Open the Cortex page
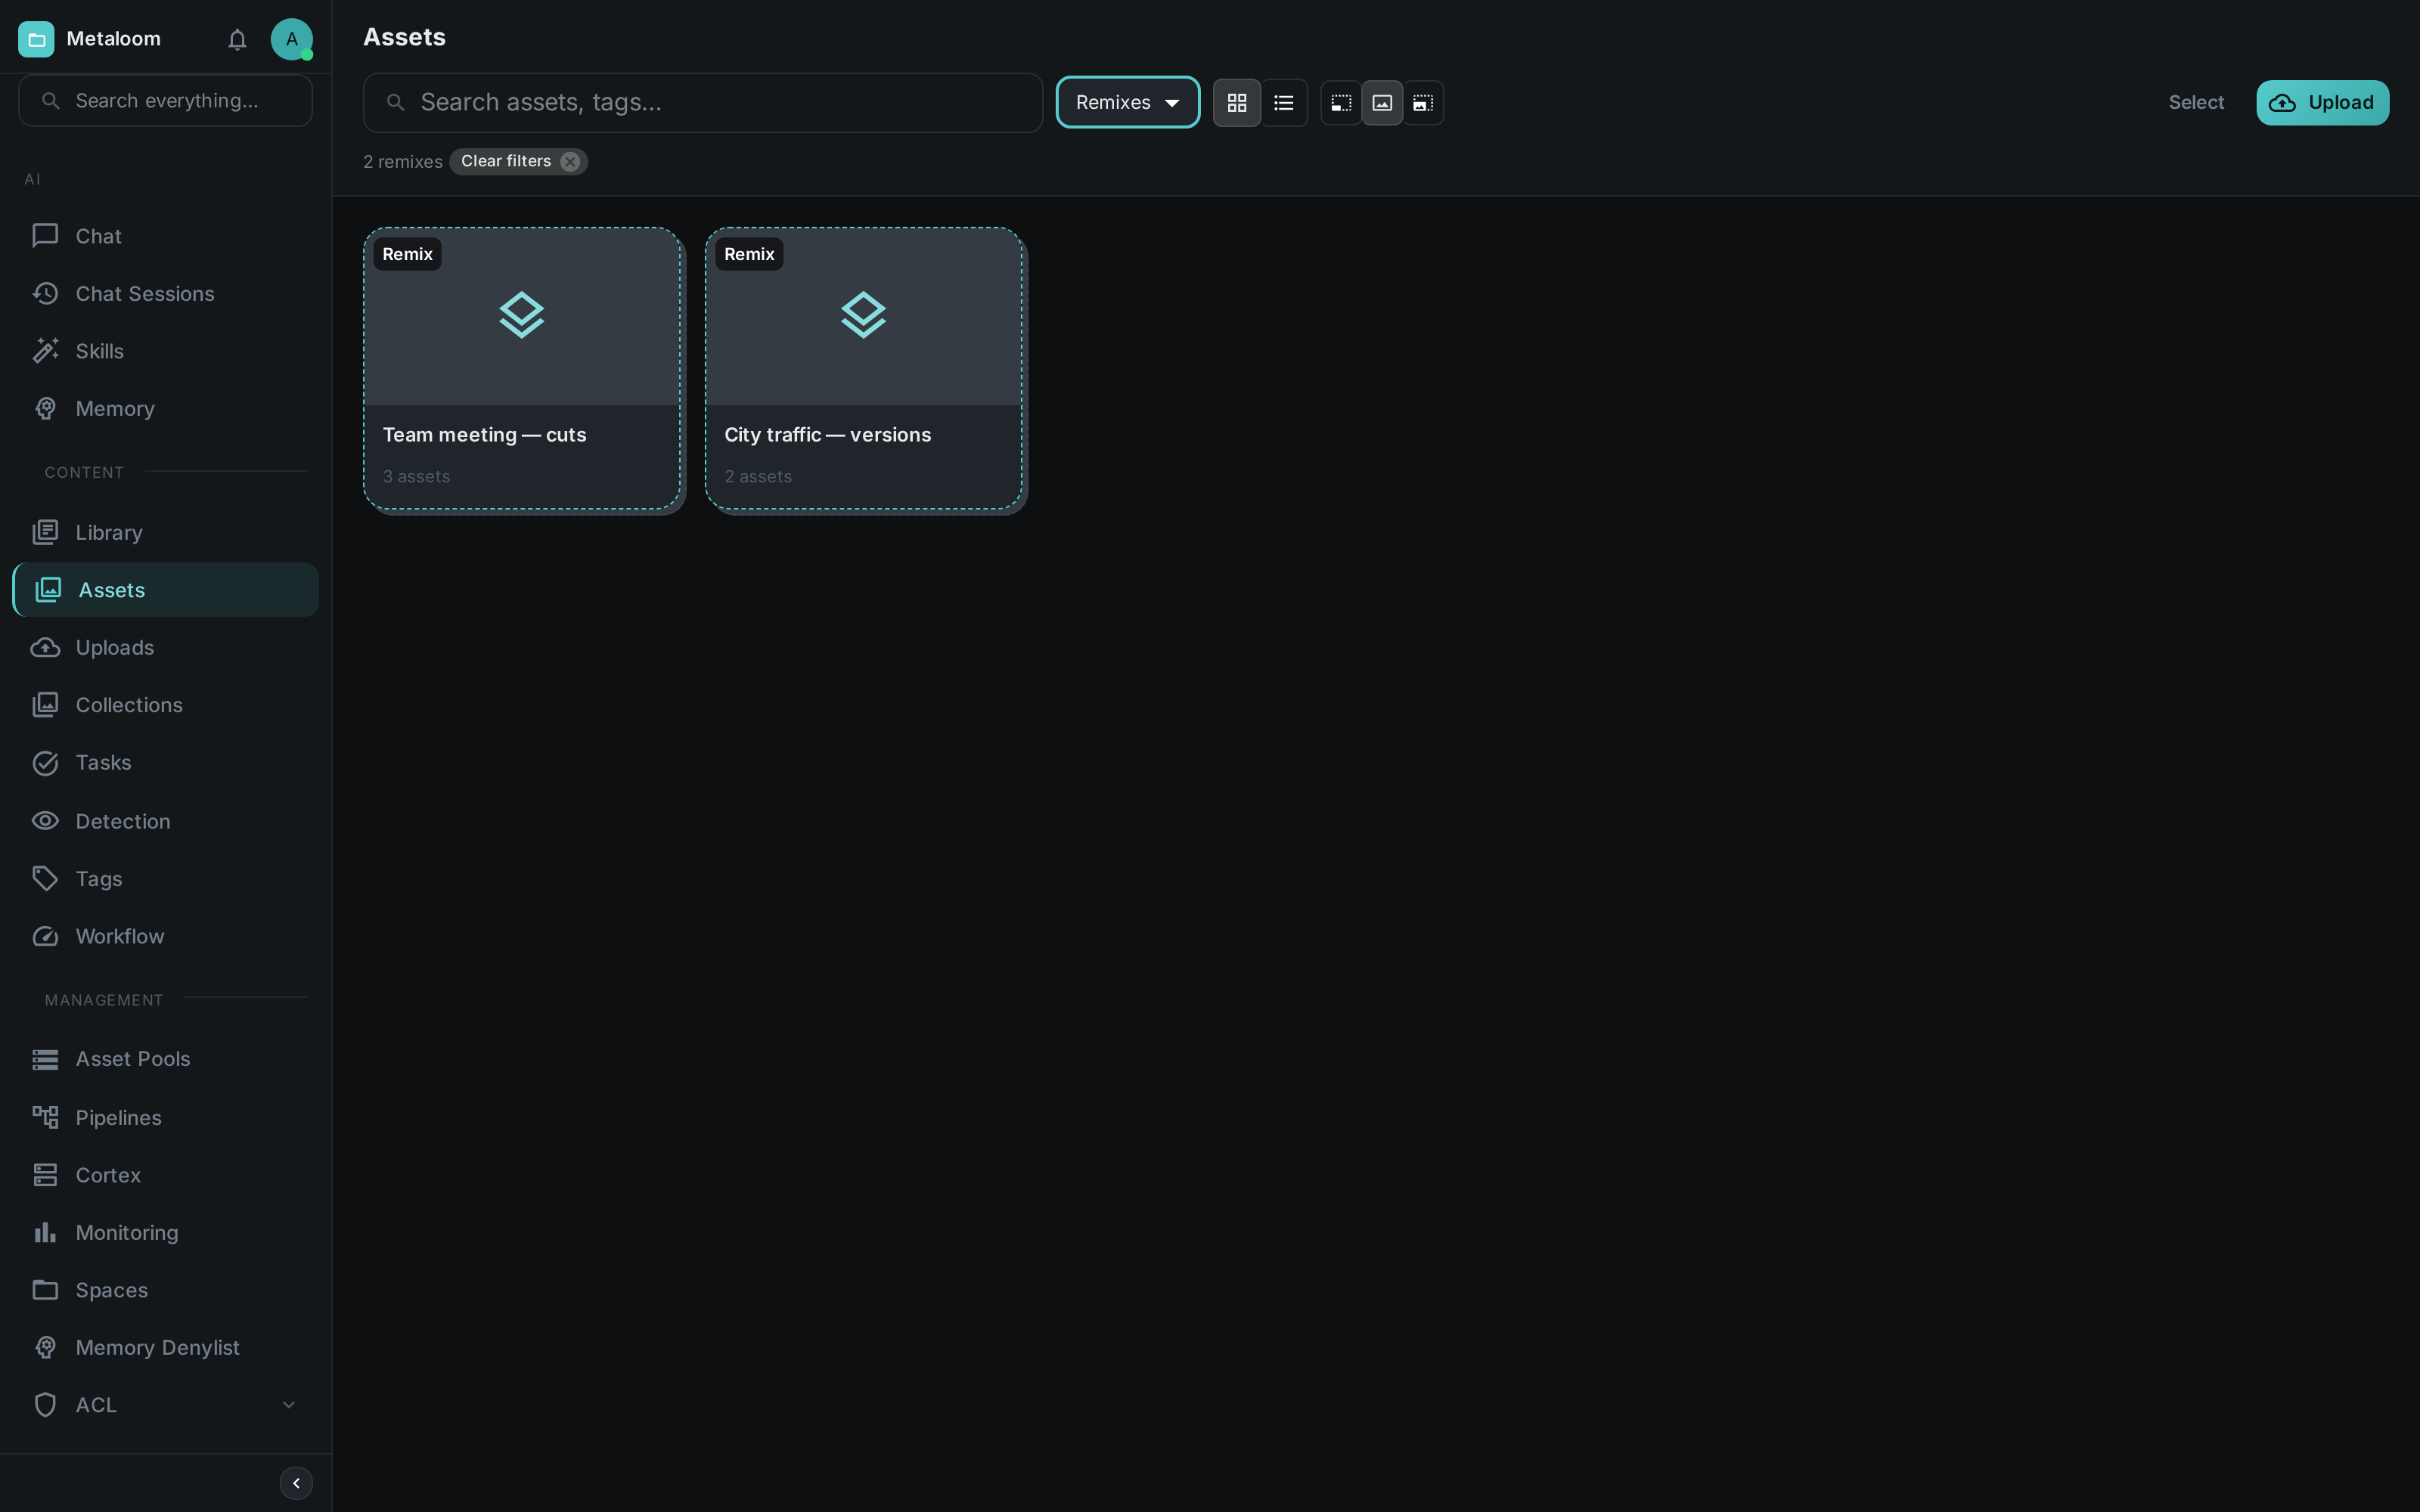The image size is (2420, 1512). tap(165, 1175)
